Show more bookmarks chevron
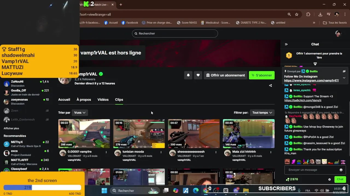The image size is (350, 196). 314,23
